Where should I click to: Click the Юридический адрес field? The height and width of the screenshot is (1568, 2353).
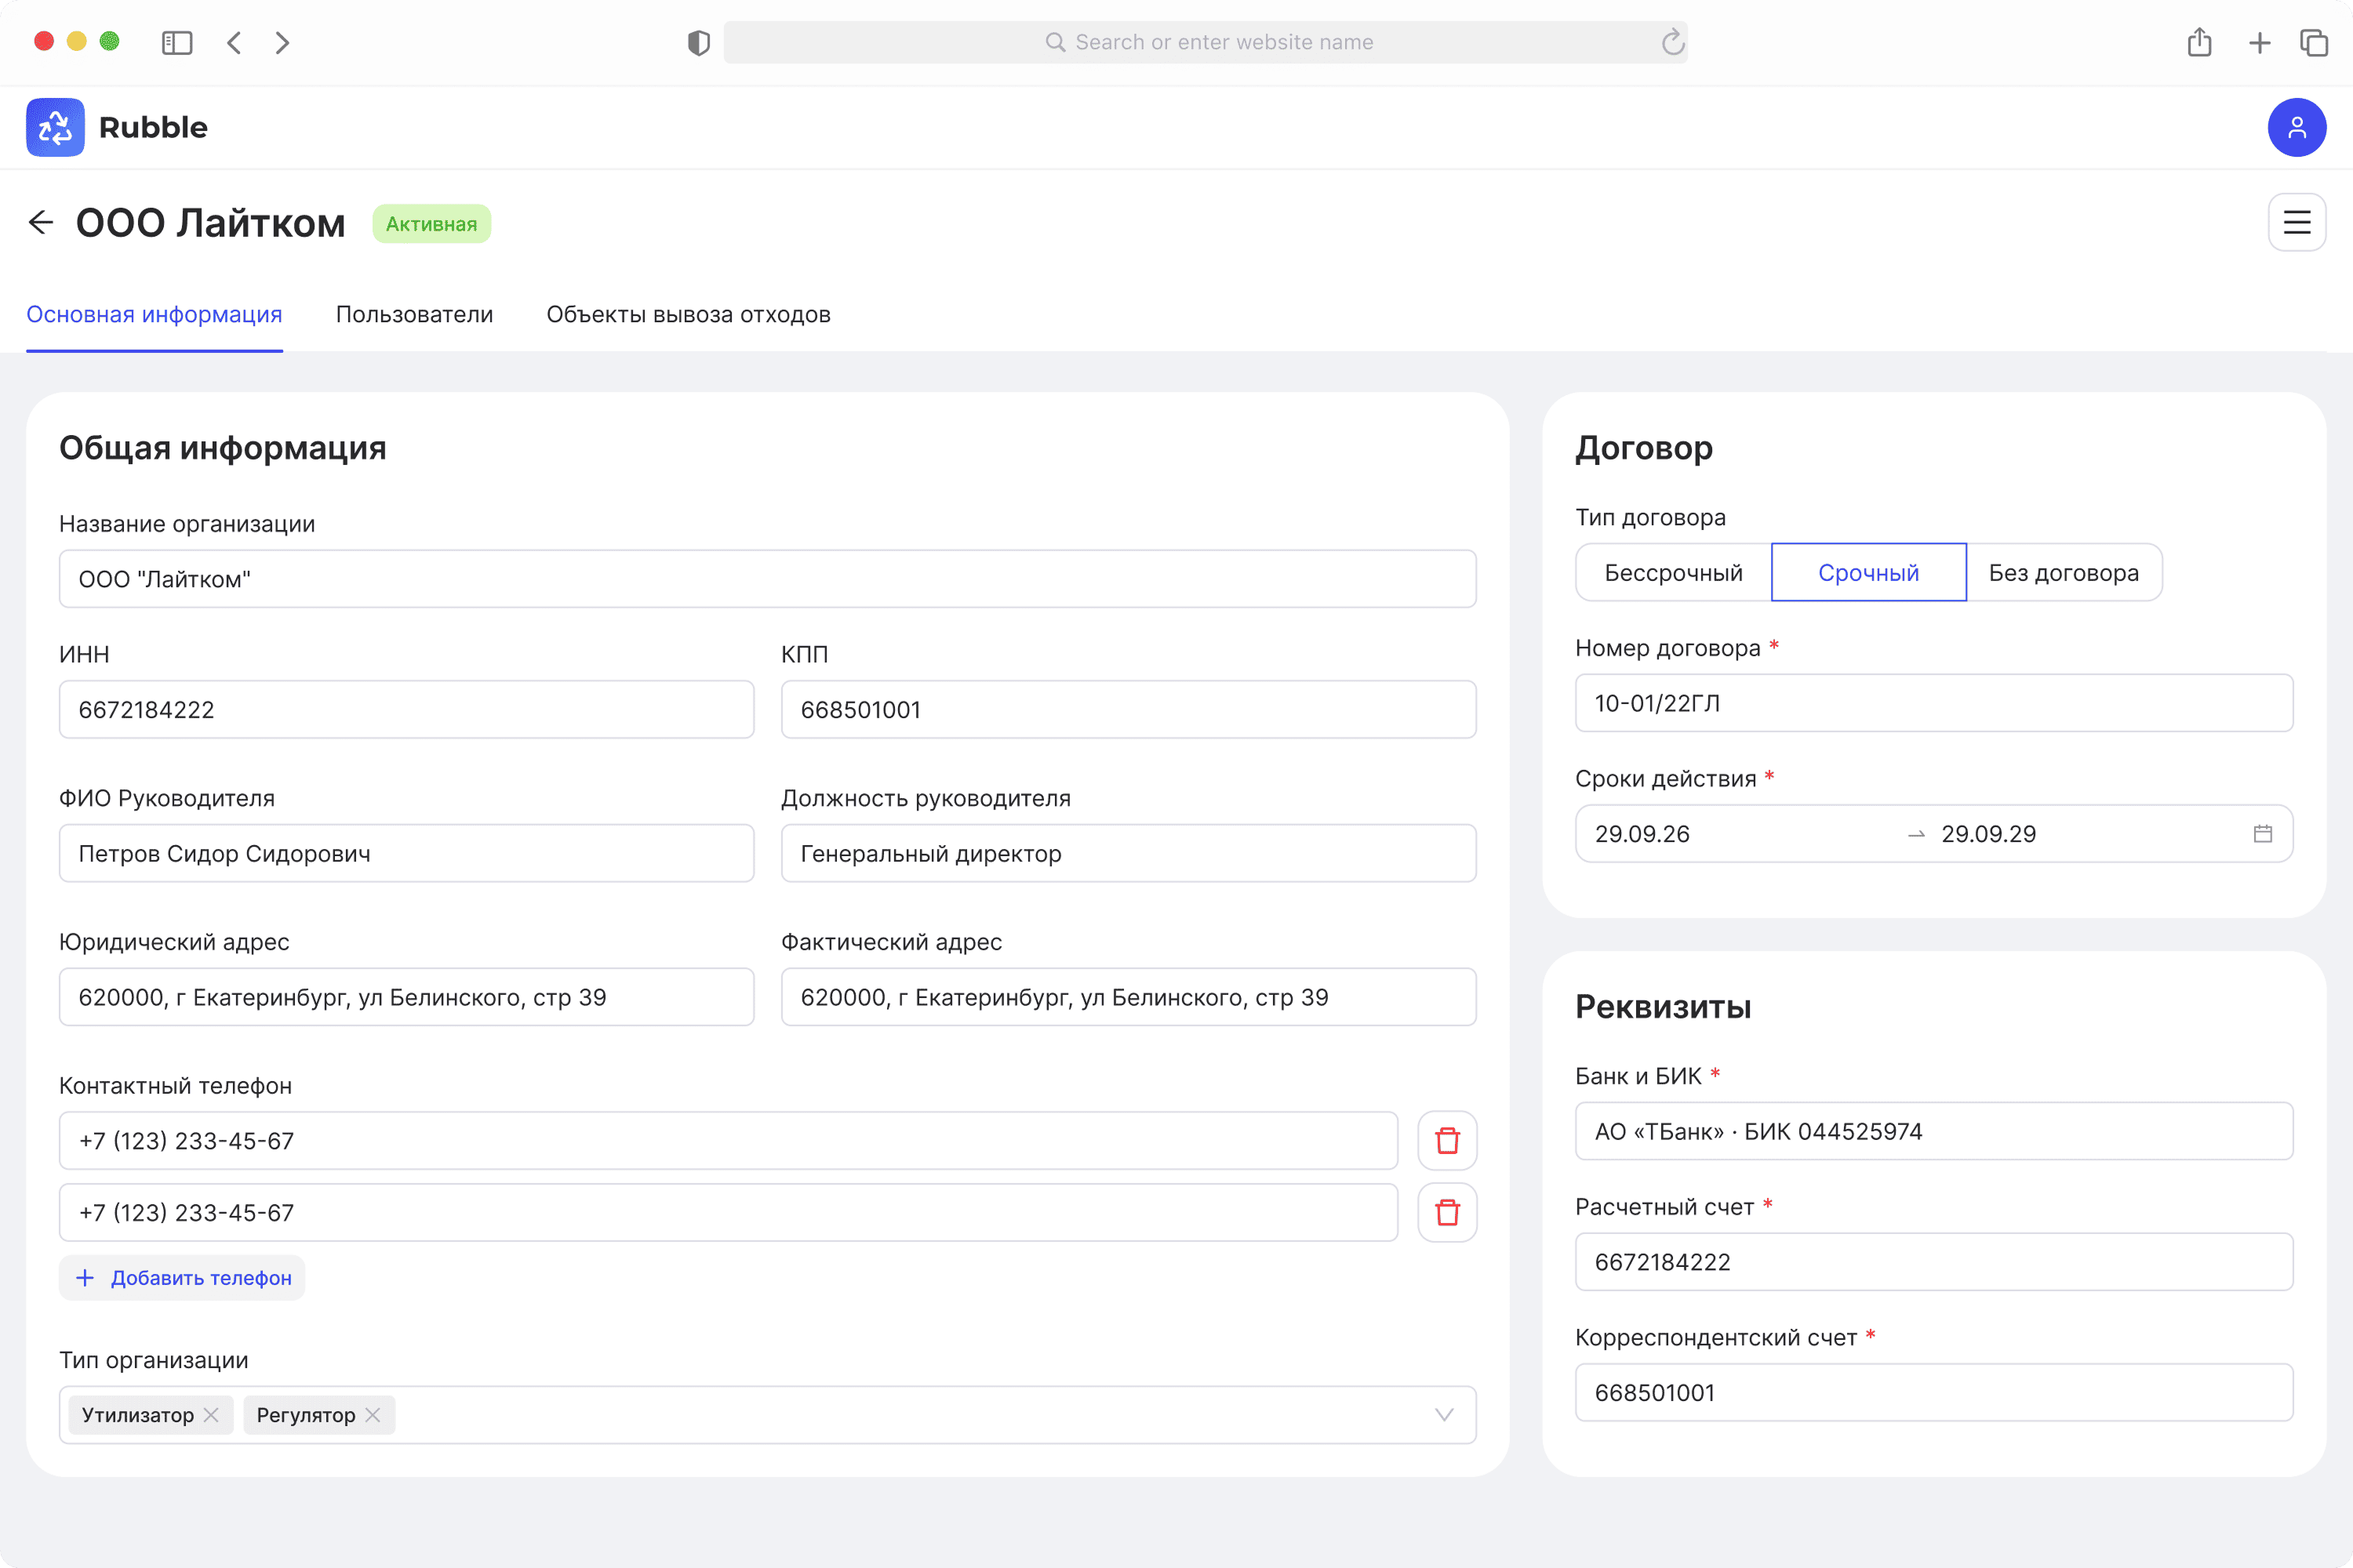(406, 996)
